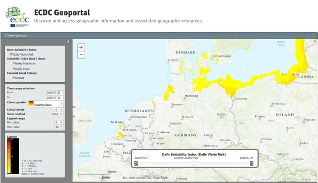Click the Hamburg label on map
This screenshot has width=318, height=183.
[191, 96]
